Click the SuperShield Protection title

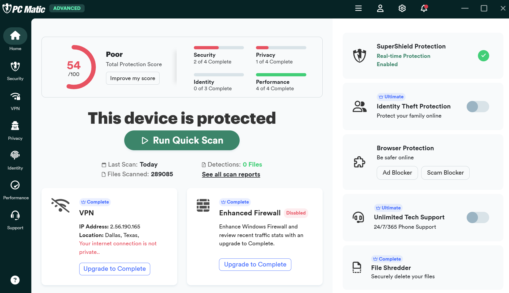coord(411,46)
